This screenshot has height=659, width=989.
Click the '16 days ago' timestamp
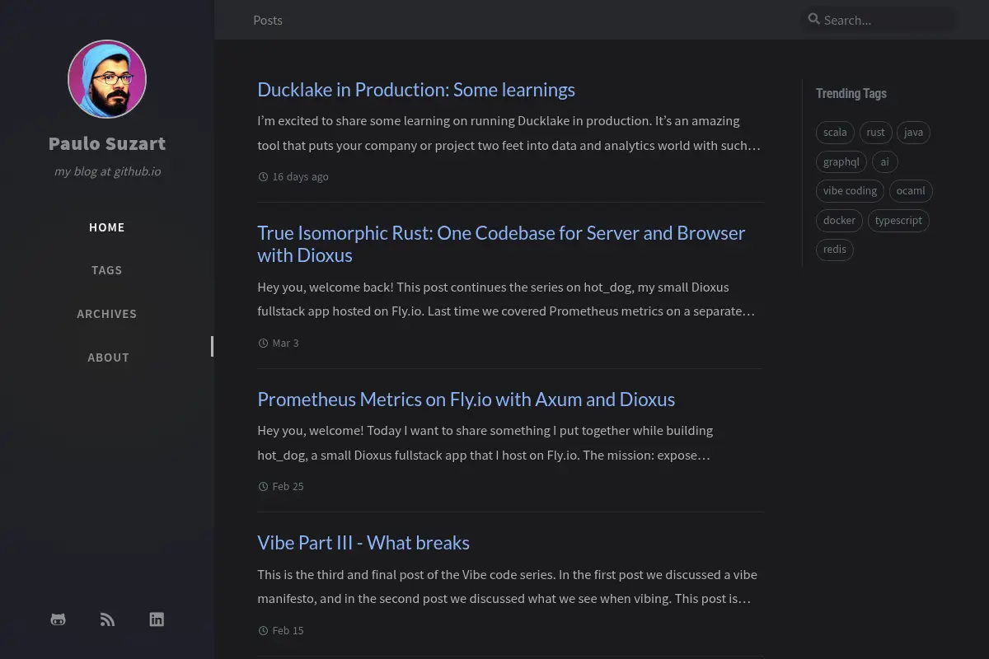coord(300,177)
